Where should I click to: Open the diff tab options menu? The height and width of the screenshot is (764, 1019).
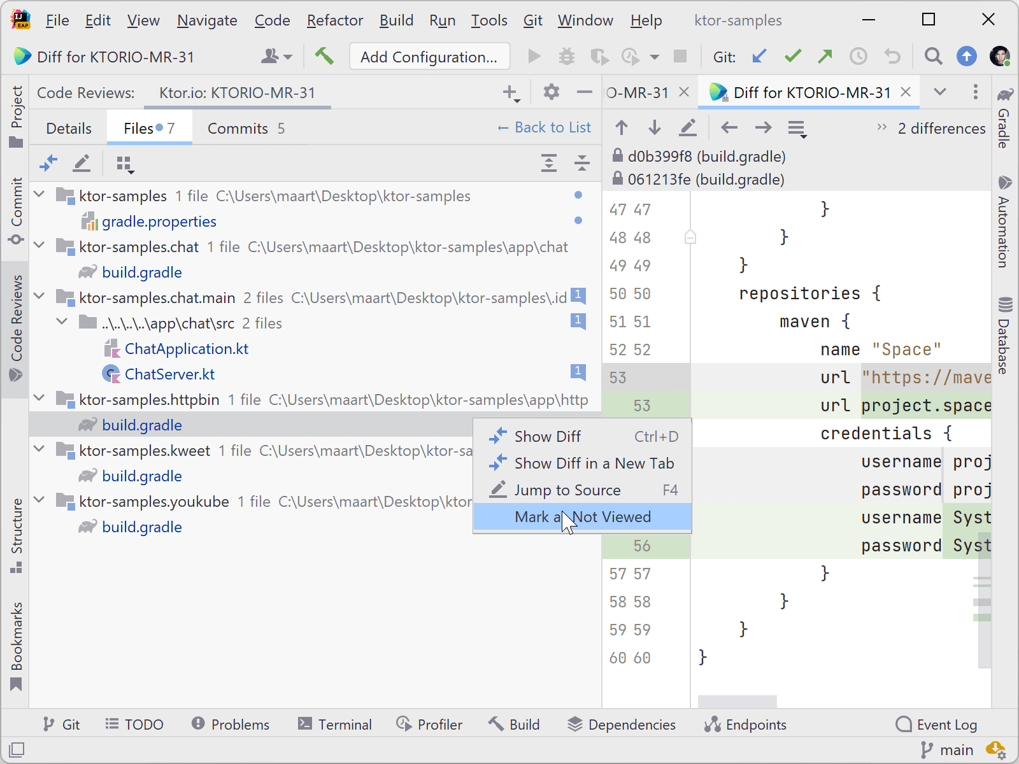coord(975,92)
